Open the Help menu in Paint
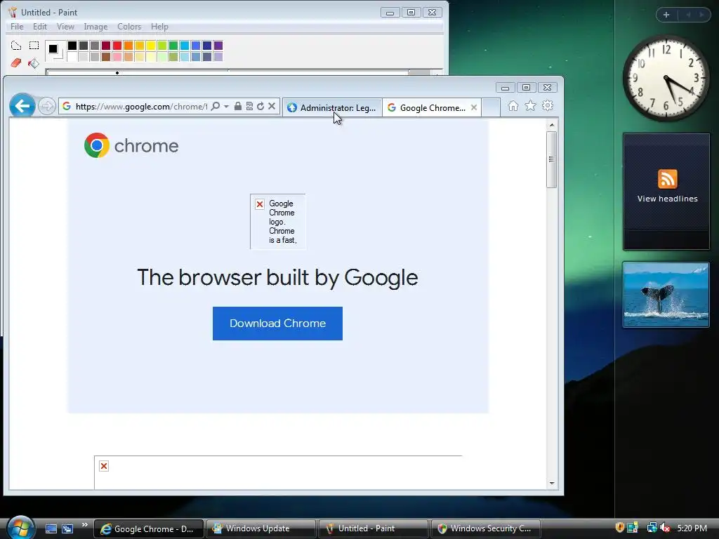 click(x=159, y=27)
